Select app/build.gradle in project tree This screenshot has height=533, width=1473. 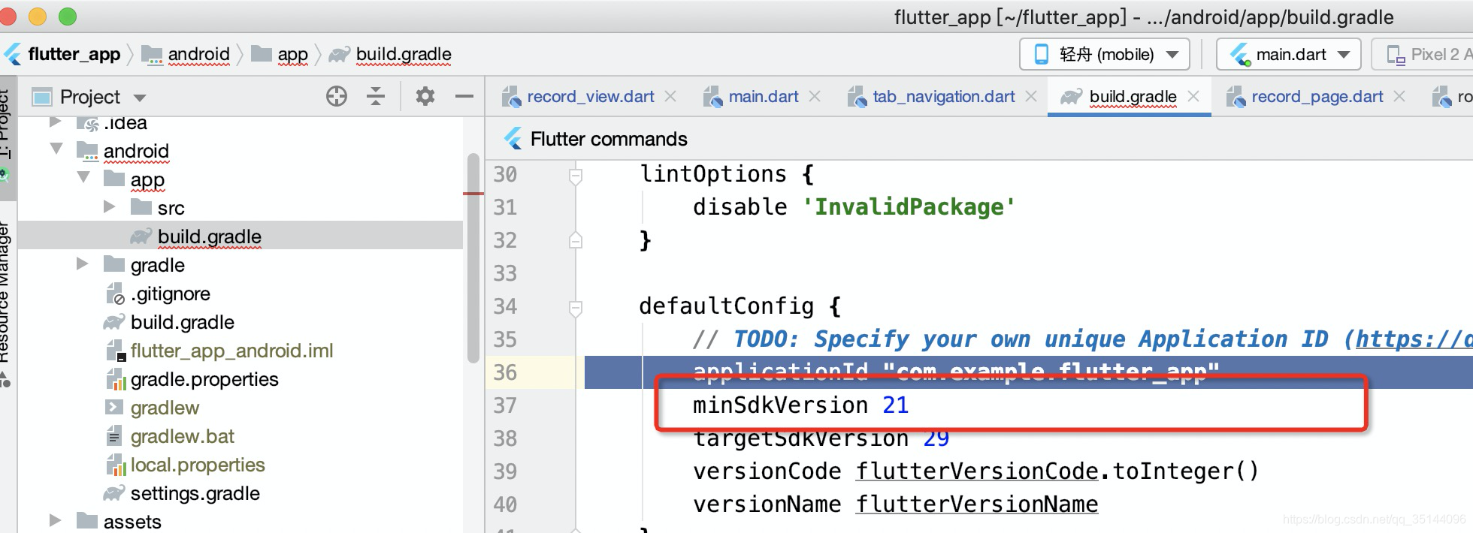click(210, 236)
